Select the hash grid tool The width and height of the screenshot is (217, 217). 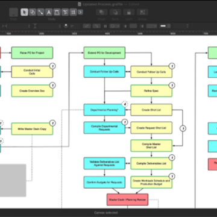pos(73,12)
